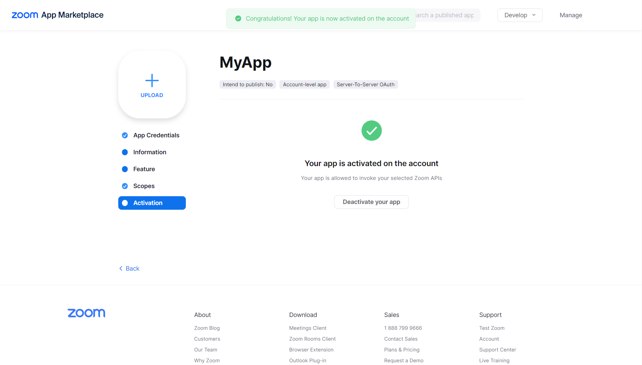Open the Zoom Blog footer link
642x365 pixels.
pos(207,328)
